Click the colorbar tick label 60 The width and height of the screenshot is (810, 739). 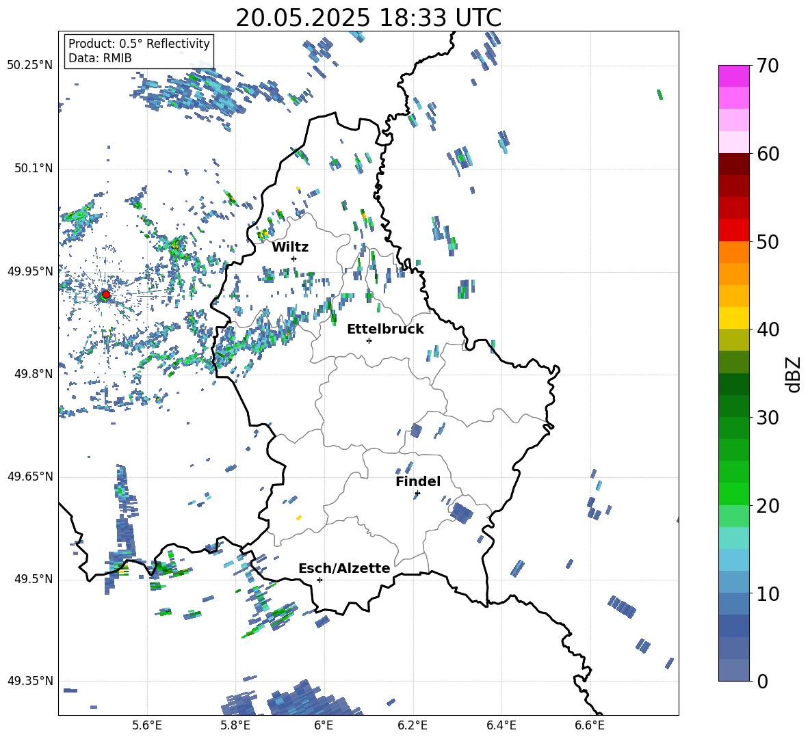[x=768, y=154]
